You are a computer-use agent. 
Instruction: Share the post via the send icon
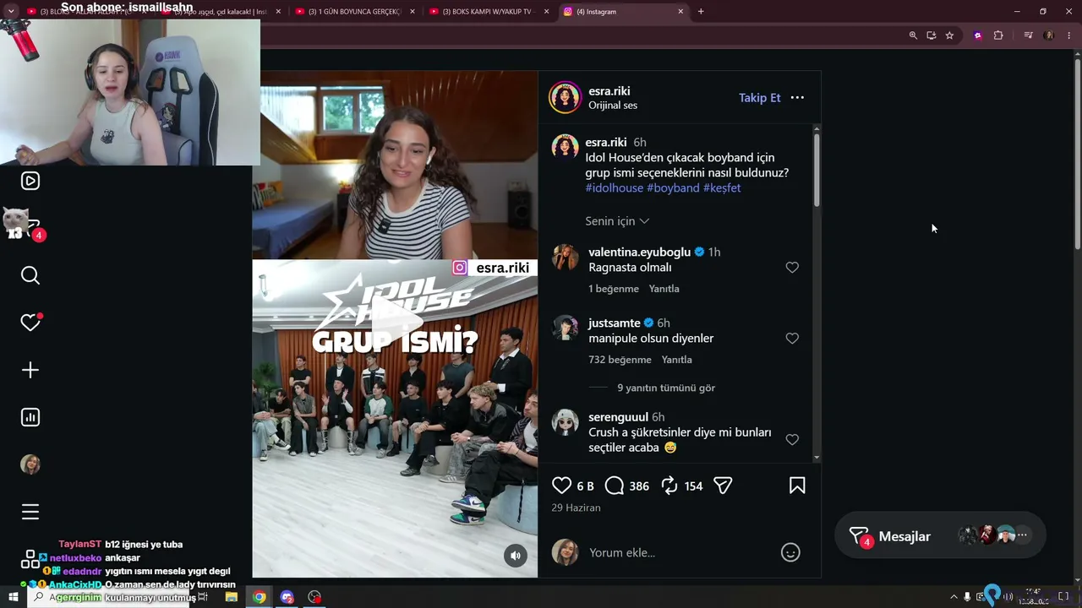(x=723, y=486)
